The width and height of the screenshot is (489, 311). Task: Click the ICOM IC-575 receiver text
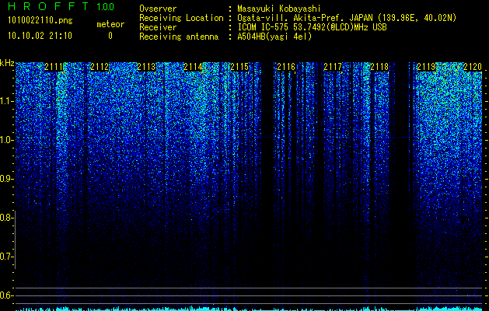pyautogui.click(x=312, y=27)
